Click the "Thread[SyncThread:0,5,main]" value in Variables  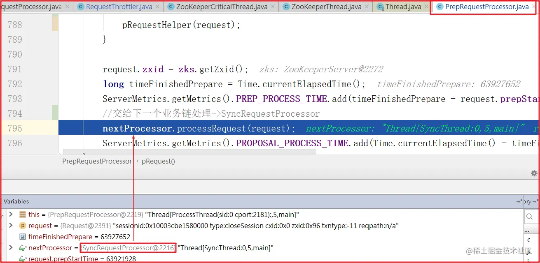click(x=225, y=248)
